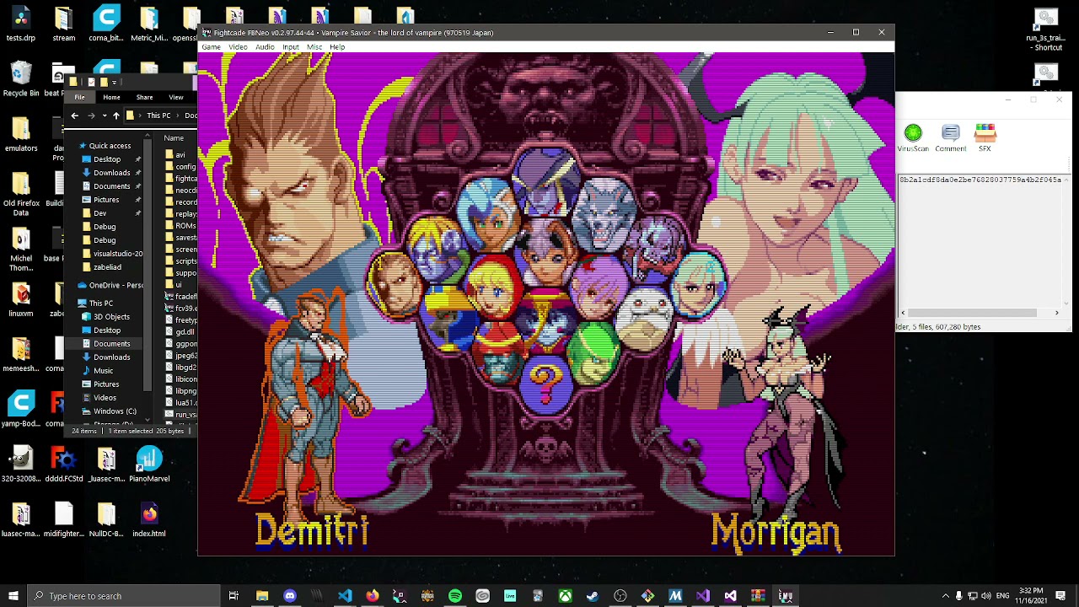The image size is (1079, 607).
Task: Click the Comment icon in WinRAR
Action: [950, 138]
